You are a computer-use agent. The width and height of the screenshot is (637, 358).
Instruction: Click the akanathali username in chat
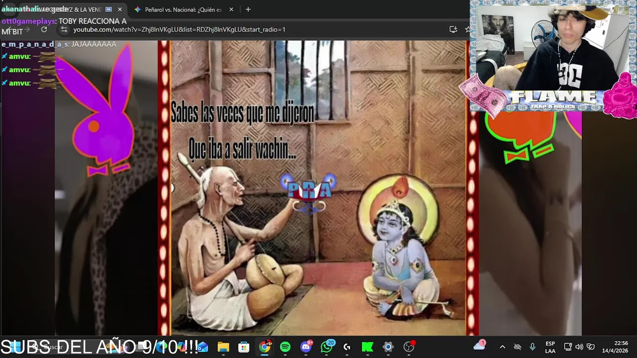tap(19, 9)
